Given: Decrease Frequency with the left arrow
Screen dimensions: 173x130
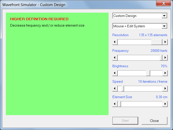Looking at the screenshot, I should (x=115, y=57).
